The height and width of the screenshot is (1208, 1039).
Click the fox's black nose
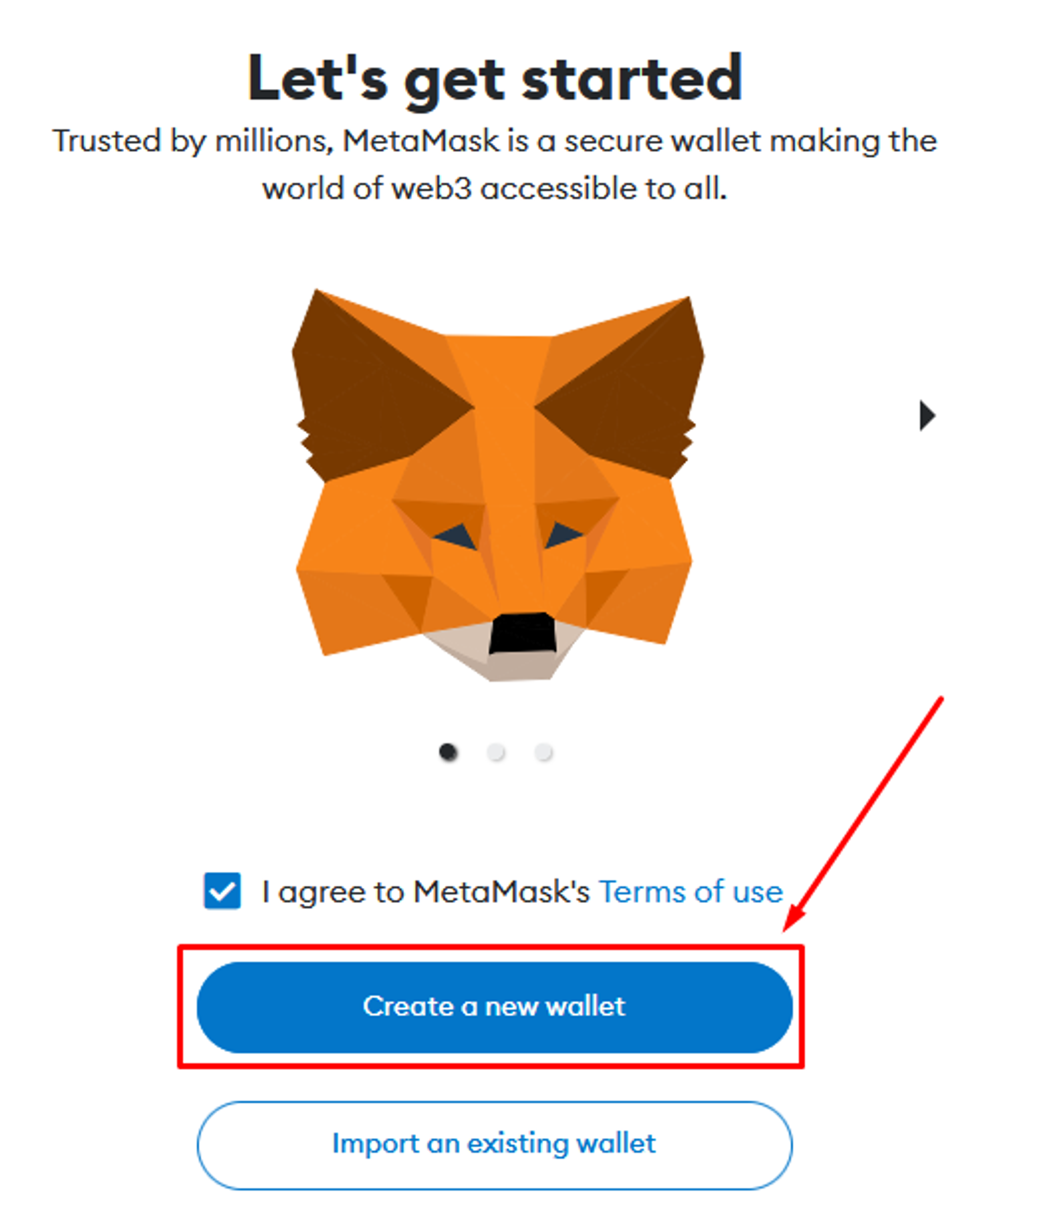pos(522,633)
